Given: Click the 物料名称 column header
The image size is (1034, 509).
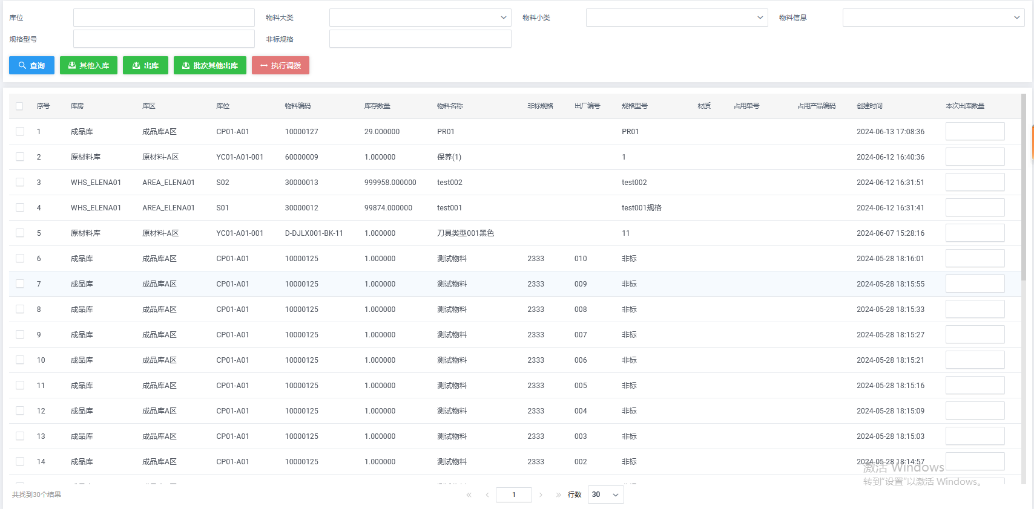Looking at the screenshot, I should 450,106.
